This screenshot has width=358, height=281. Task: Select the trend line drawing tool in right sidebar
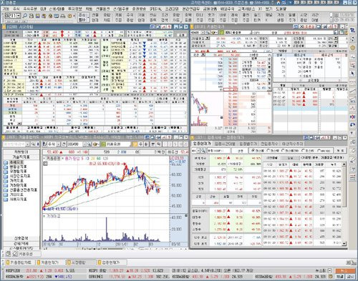tap(353, 91)
